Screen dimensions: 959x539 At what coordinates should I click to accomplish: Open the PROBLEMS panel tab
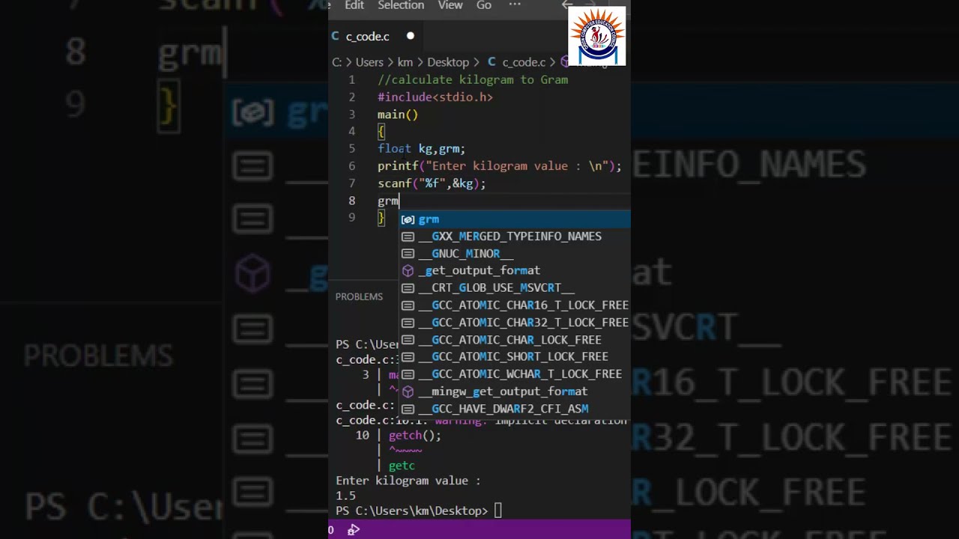pos(359,296)
